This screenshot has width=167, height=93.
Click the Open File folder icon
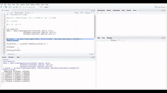point(9,7)
